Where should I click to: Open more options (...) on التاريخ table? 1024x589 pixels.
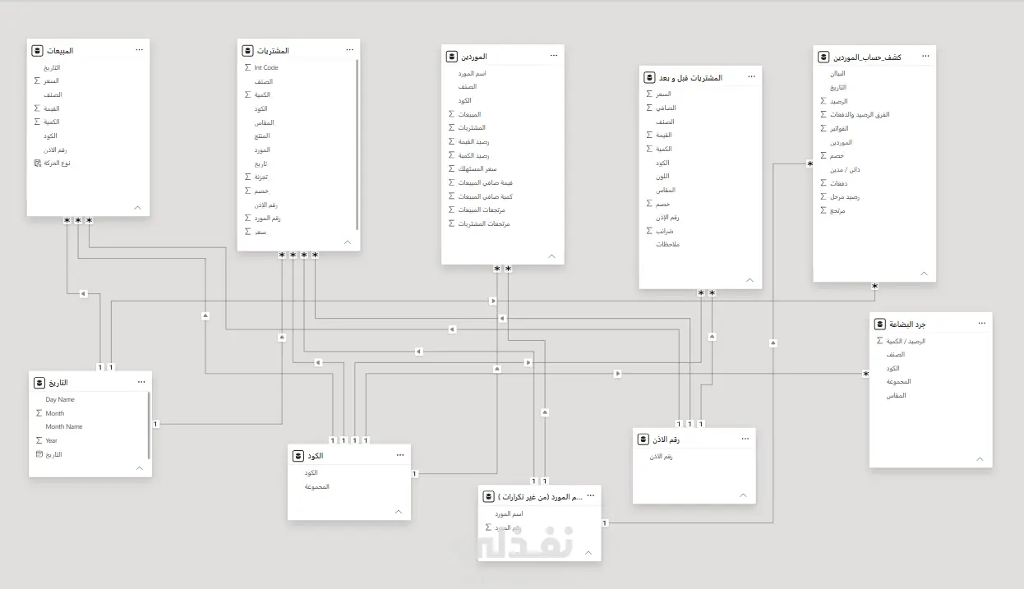pyautogui.click(x=141, y=383)
